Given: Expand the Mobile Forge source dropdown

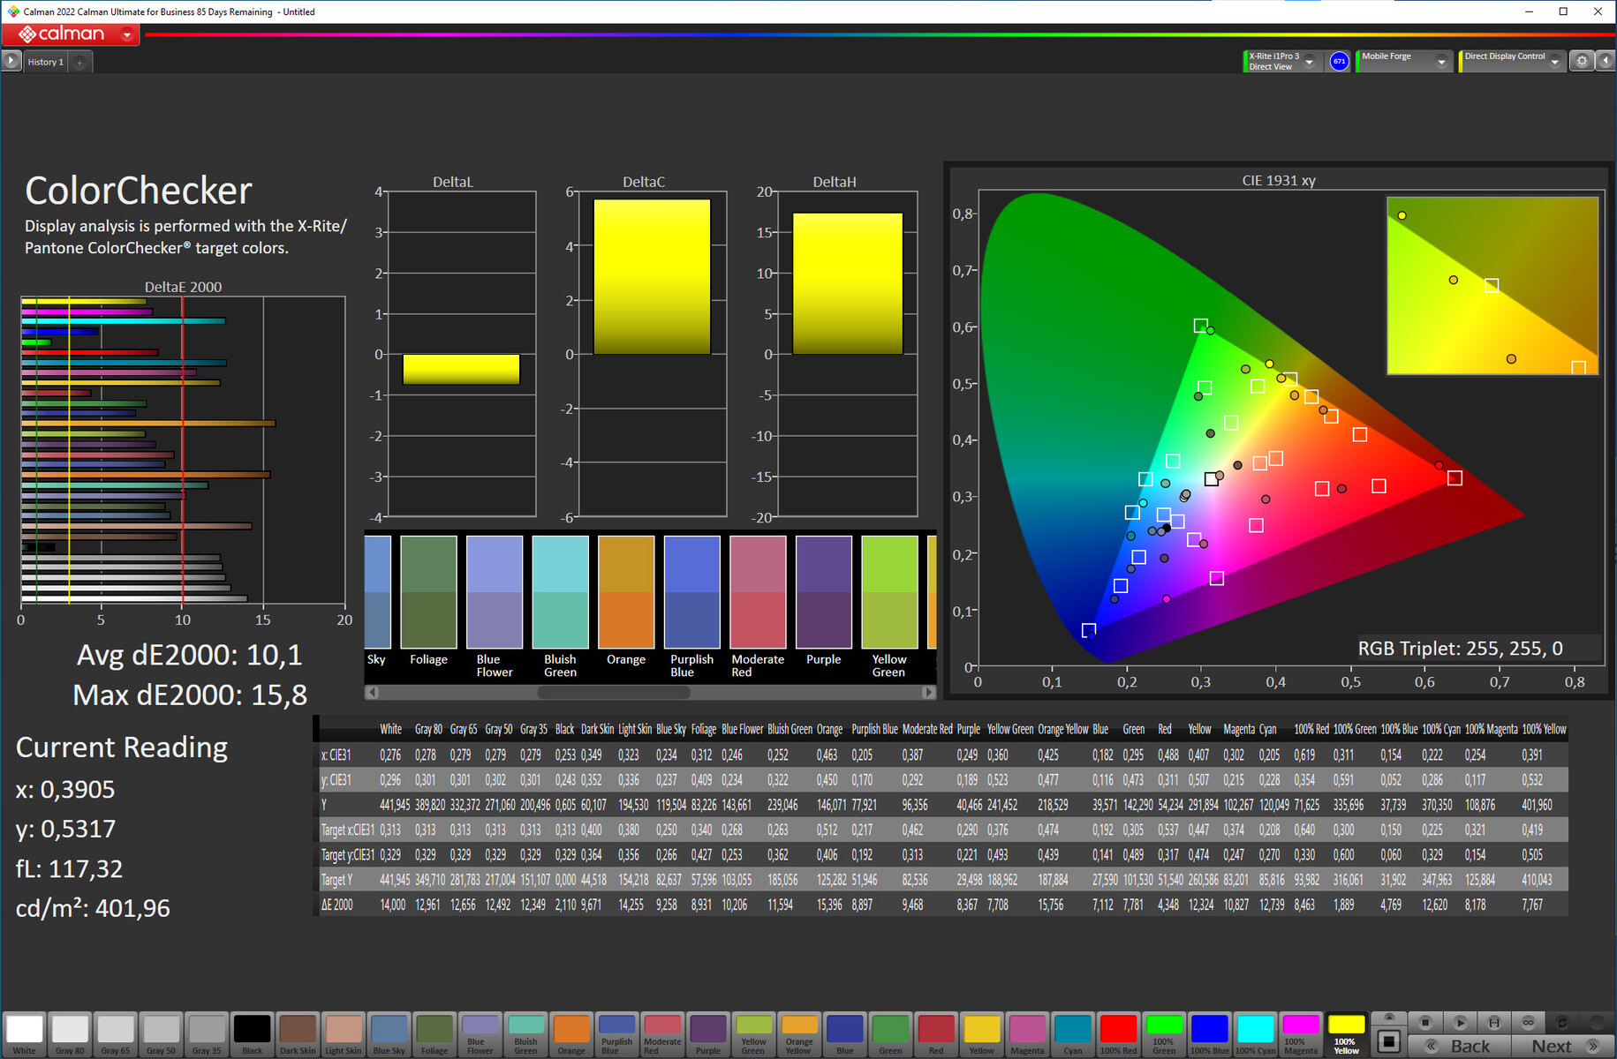Looking at the screenshot, I should coord(1441,62).
